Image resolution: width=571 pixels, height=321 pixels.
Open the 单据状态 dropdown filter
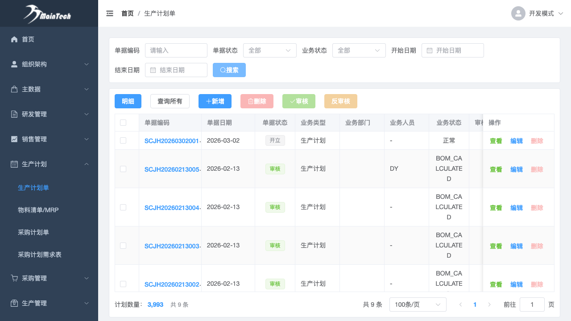tap(269, 50)
